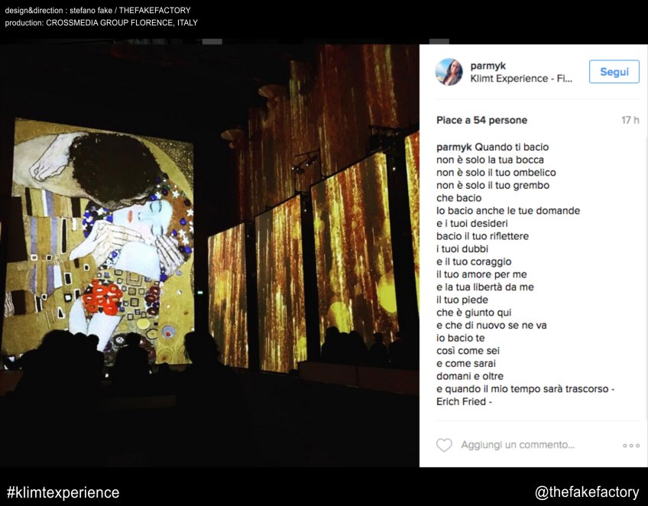Click bold parmyk username in caption

[454, 148]
